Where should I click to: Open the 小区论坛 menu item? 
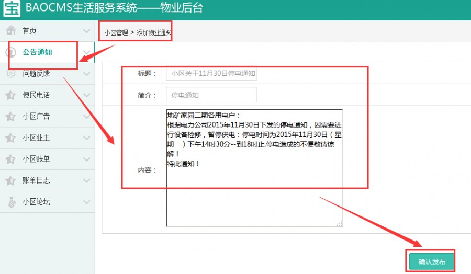coord(47,202)
